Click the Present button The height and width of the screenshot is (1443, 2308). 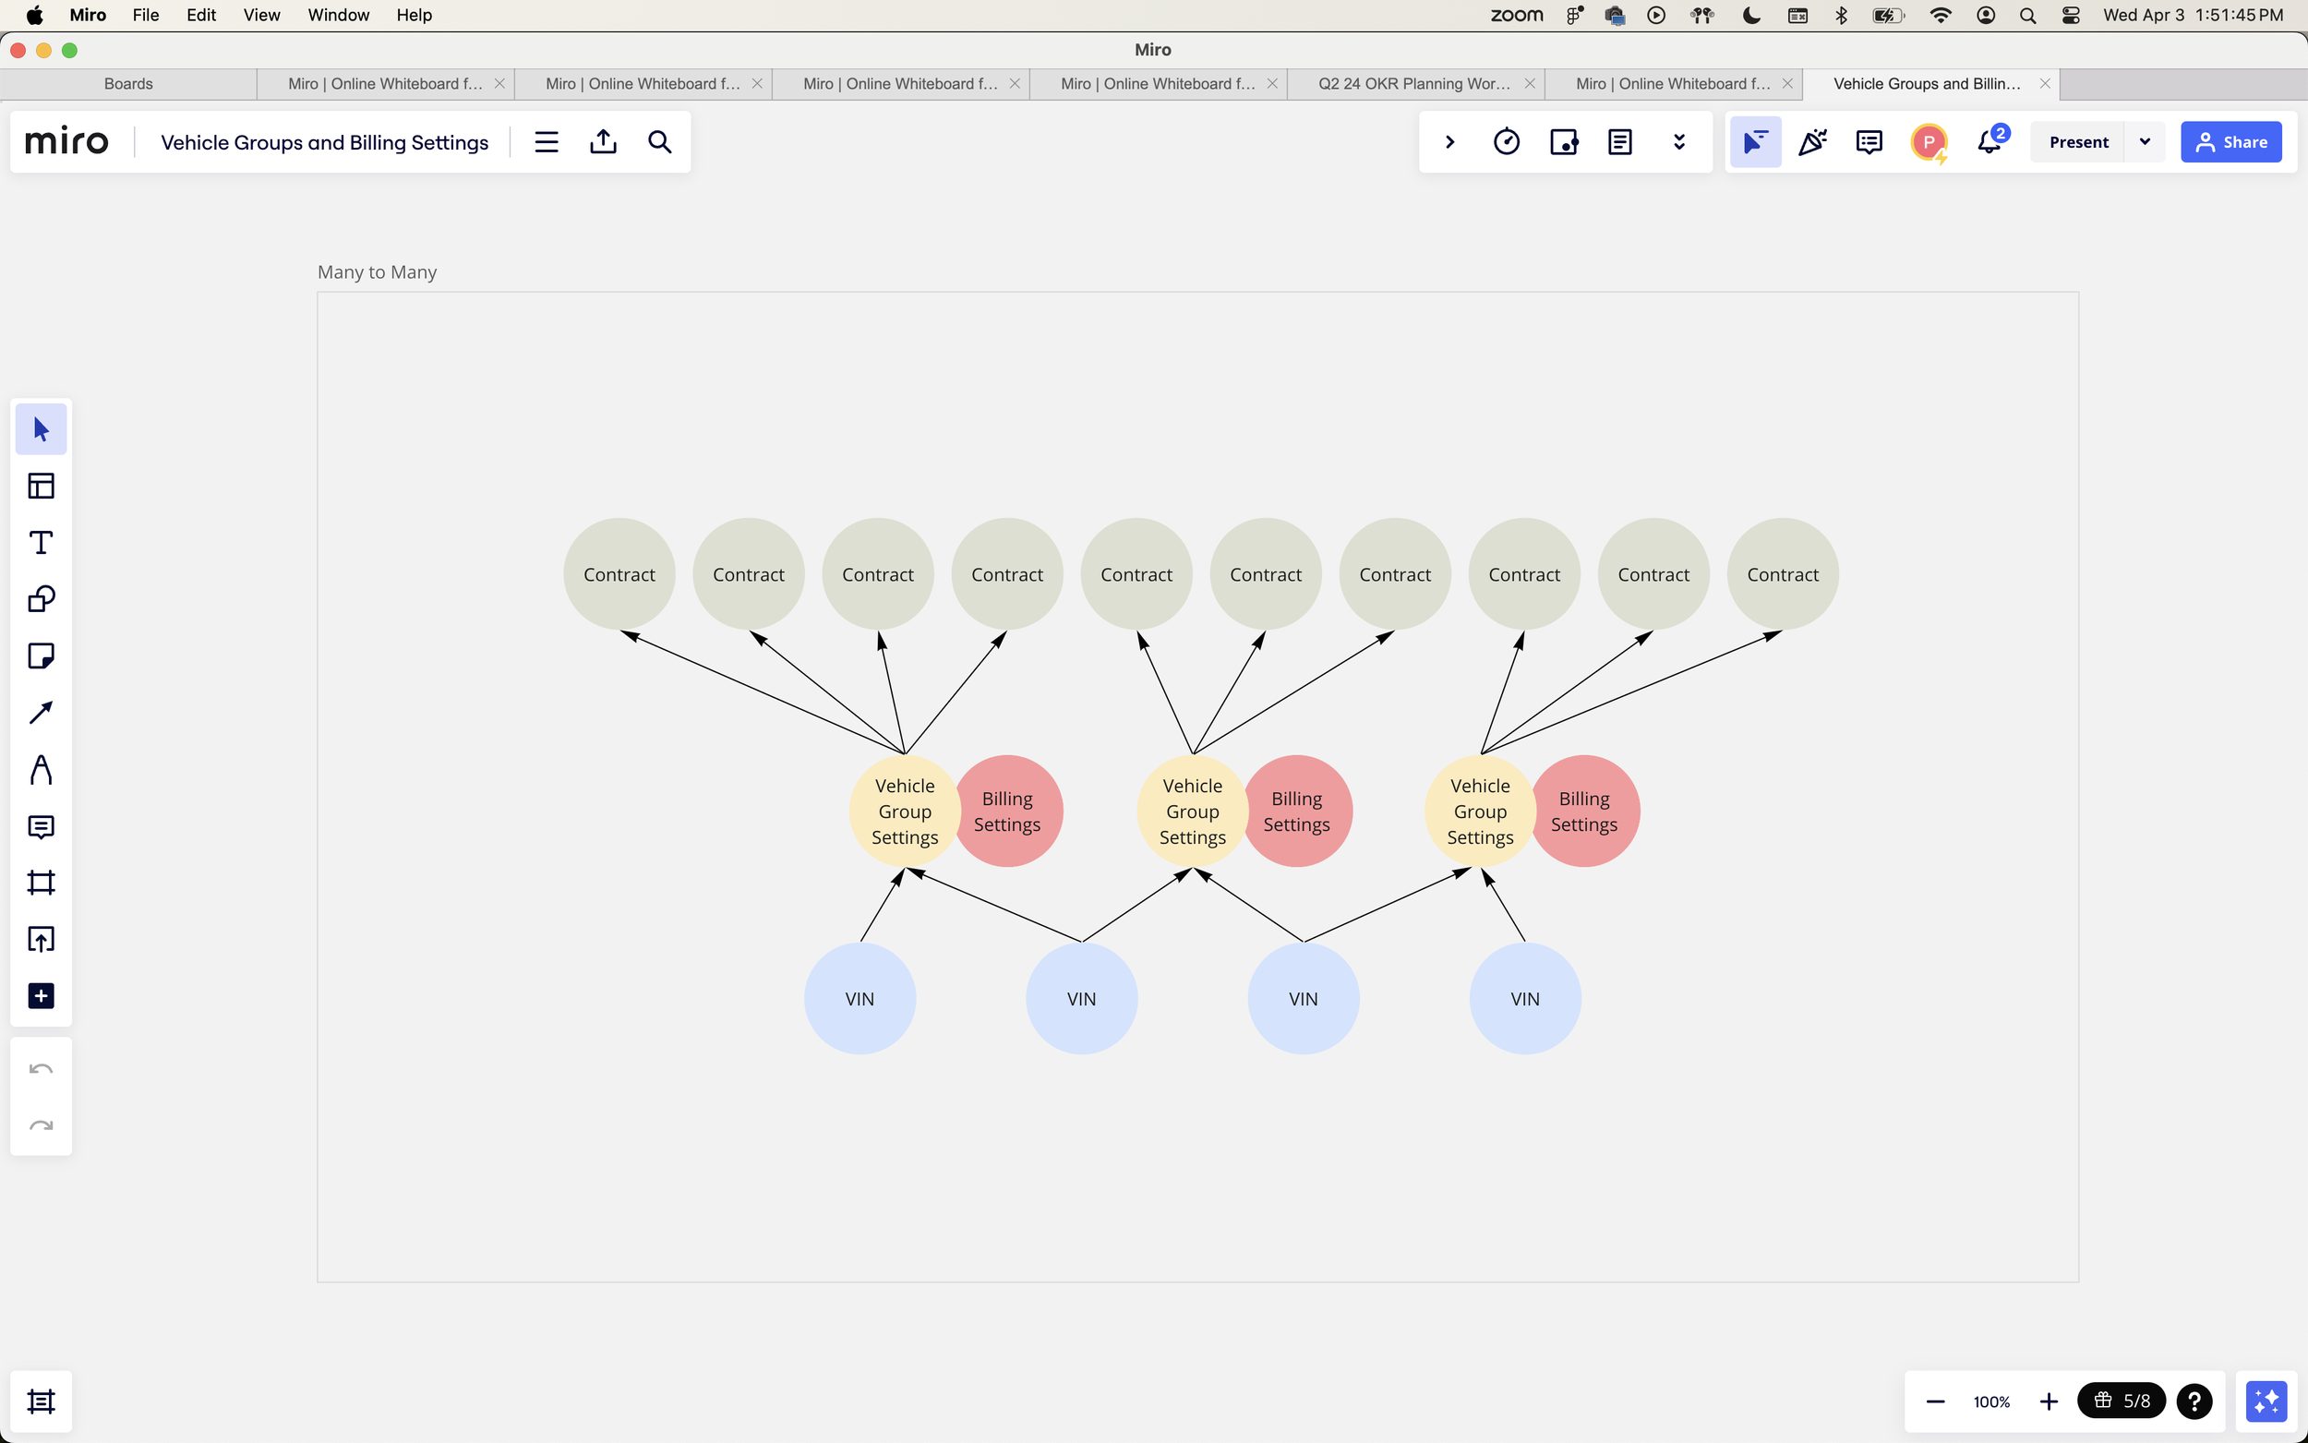(x=2078, y=142)
